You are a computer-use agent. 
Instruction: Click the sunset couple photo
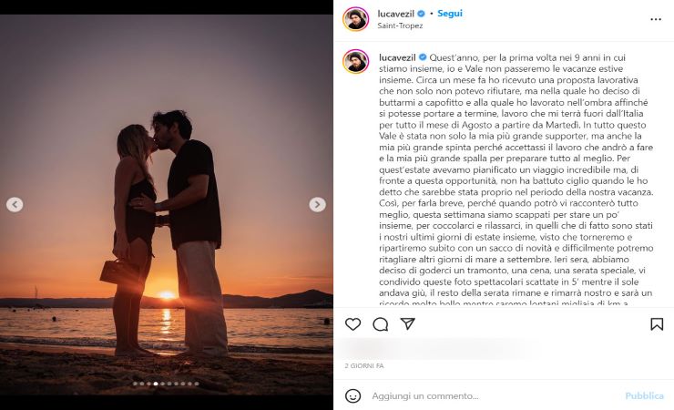[x=167, y=205]
